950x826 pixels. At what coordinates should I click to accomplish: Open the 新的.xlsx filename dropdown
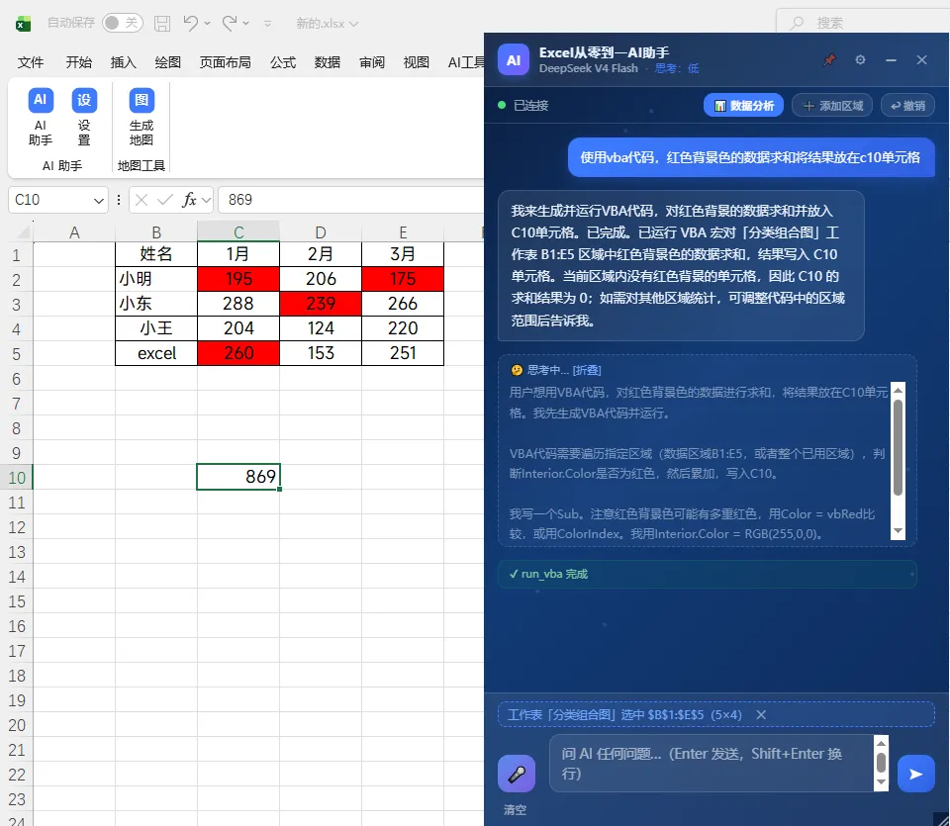(x=354, y=24)
